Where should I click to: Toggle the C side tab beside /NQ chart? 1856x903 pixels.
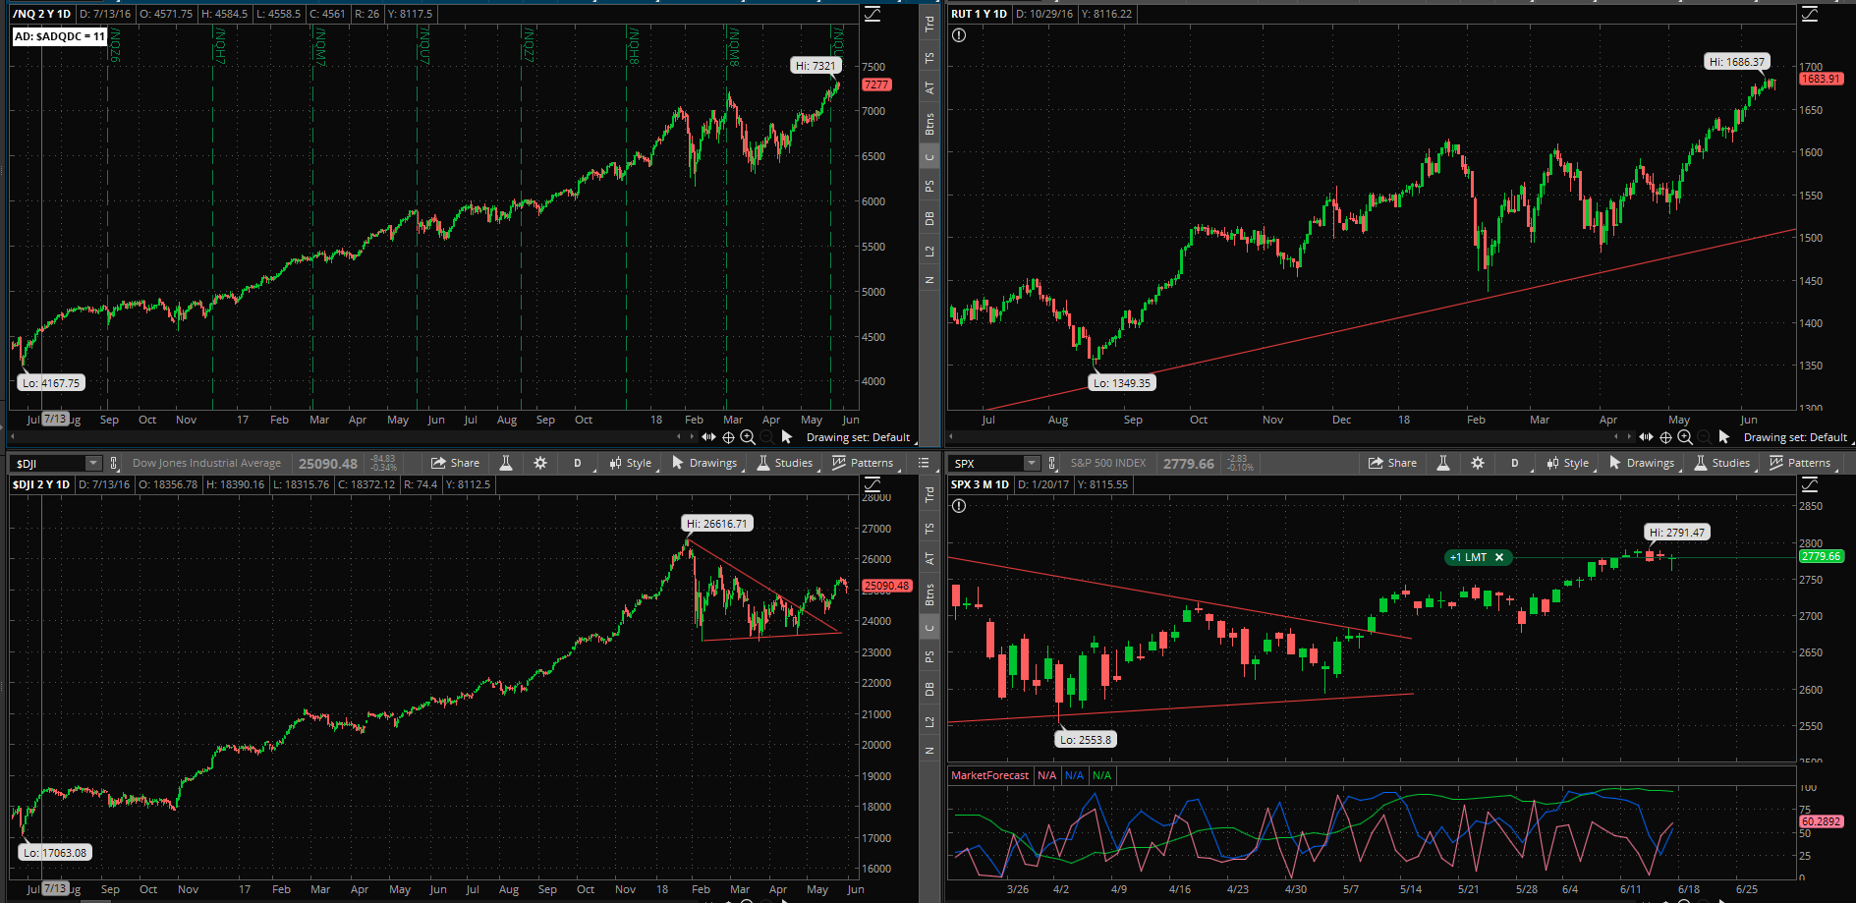pos(929,157)
